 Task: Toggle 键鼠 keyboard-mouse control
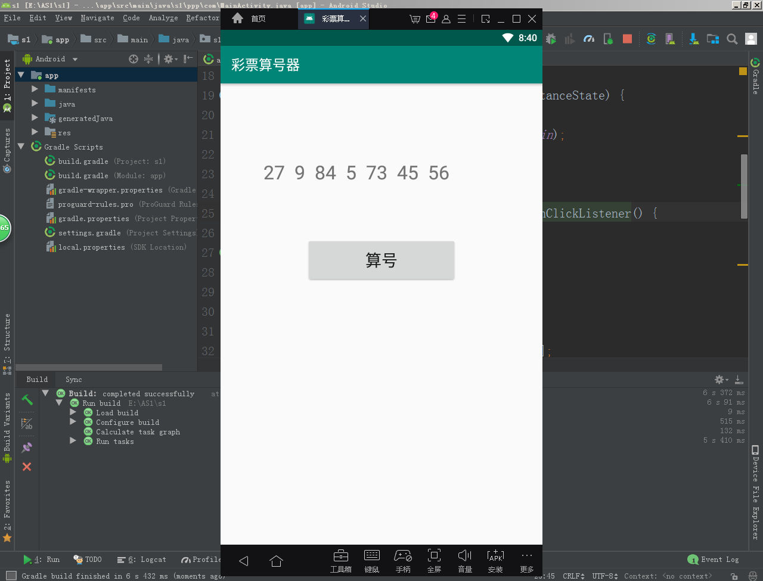pos(372,561)
